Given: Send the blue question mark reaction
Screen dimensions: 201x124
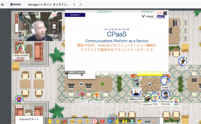Looking at the screenshot, I should coord(109,121).
